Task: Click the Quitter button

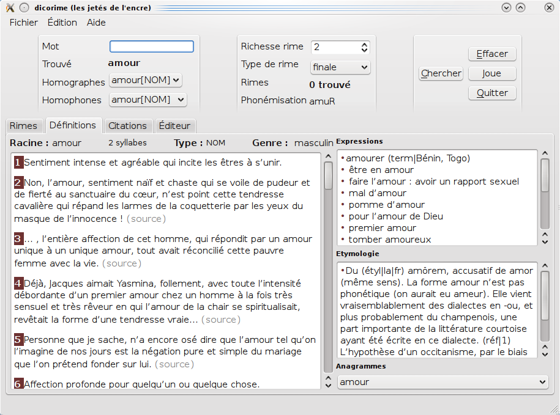Action: (492, 93)
